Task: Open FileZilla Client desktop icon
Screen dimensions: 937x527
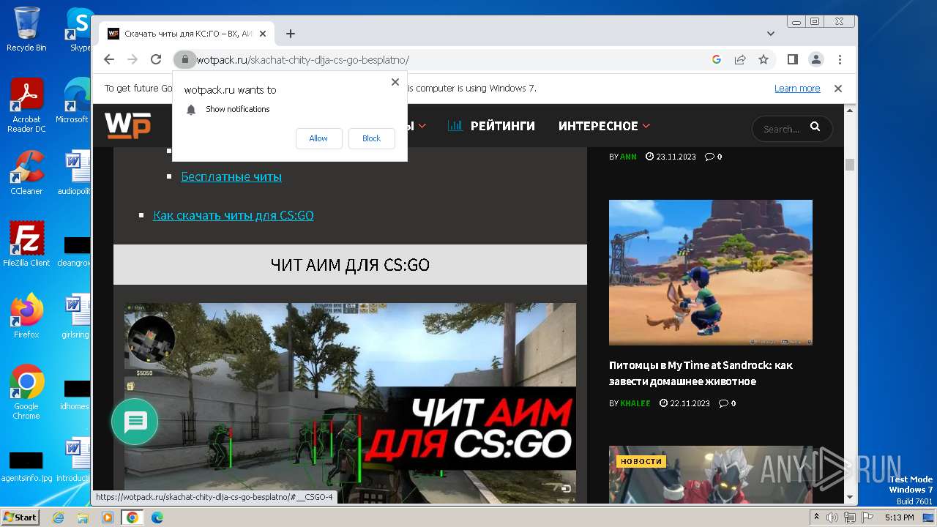Action: point(26,244)
